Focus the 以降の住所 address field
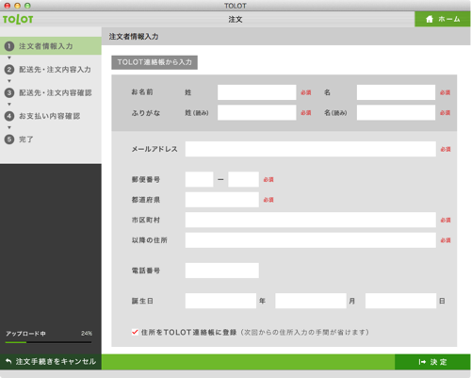Viewport: 471px width, 378px height. [311, 240]
